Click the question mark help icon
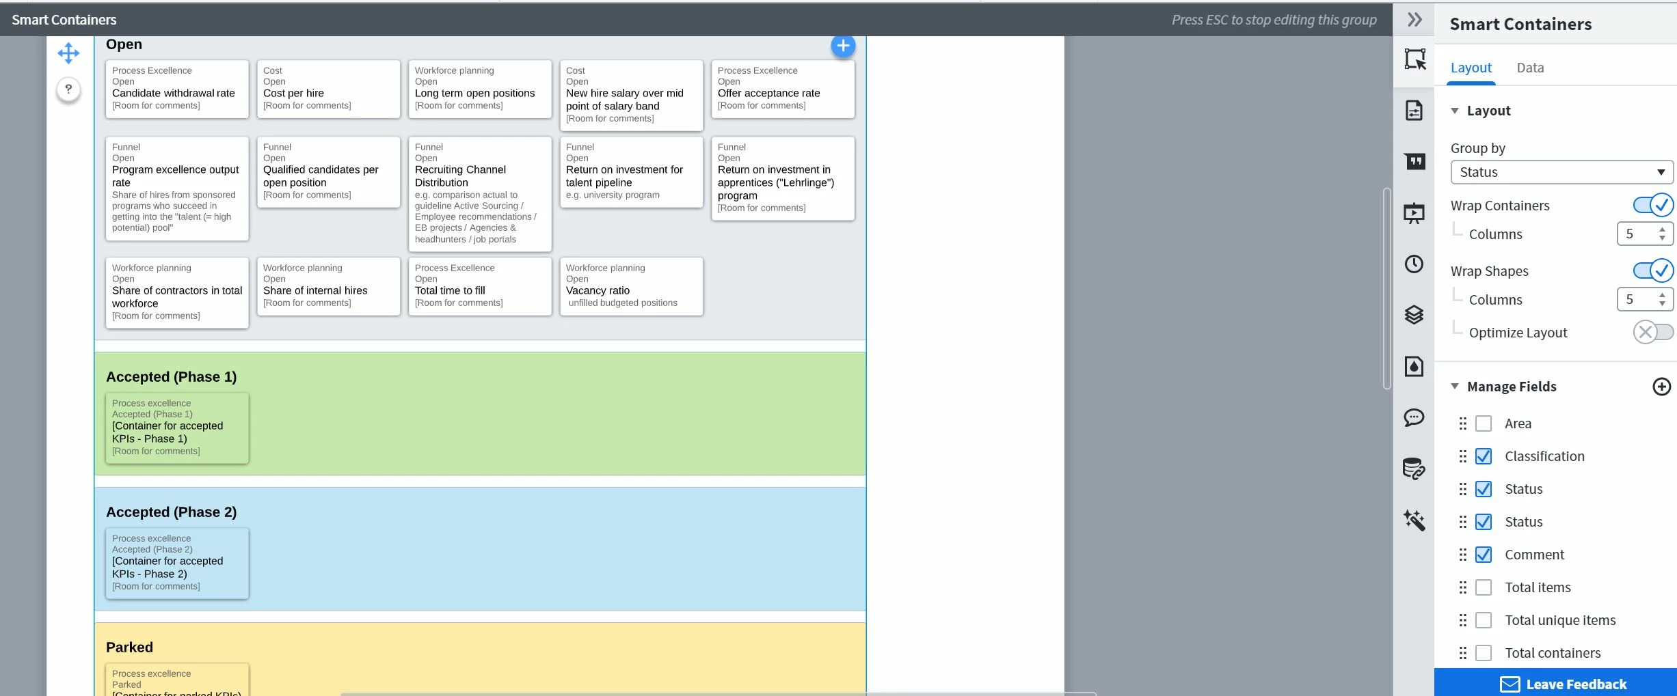The width and height of the screenshot is (1677, 696). 68,89
